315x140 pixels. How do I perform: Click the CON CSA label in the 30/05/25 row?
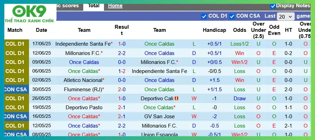click(15, 89)
